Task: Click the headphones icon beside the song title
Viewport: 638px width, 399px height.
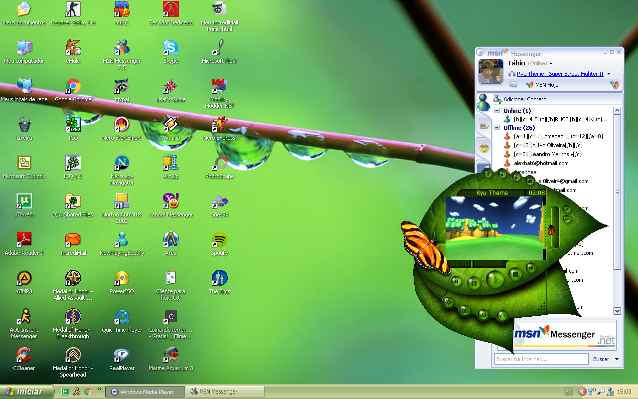Action: pyautogui.click(x=512, y=74)
